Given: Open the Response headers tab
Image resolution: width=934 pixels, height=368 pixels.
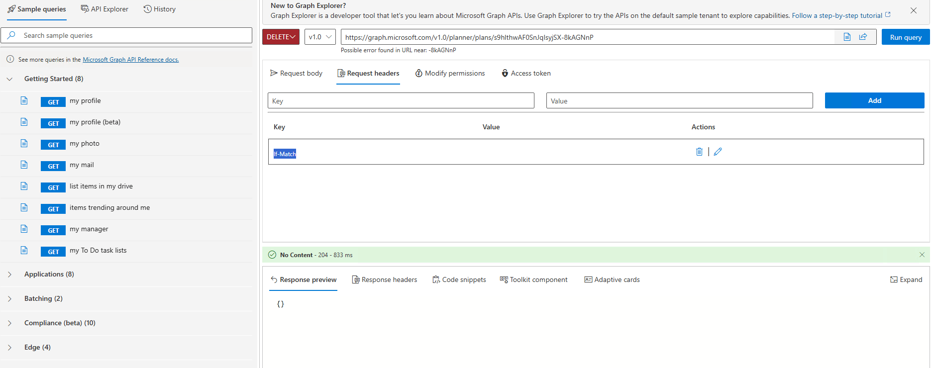Looking at the screenshot, I should click(x=385, y=279).
